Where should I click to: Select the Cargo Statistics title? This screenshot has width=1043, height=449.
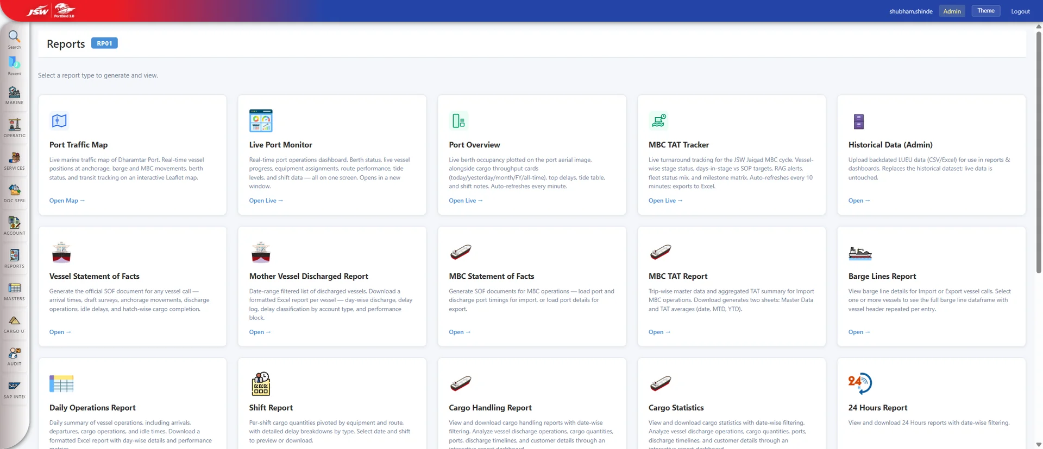point(676,408)
